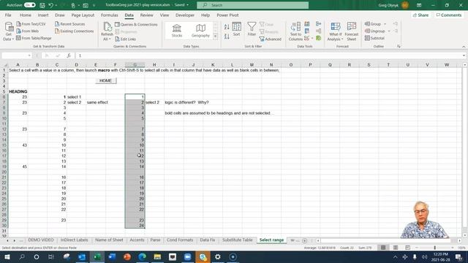Click the Data Types gallery up arrow

pos(215,24)
